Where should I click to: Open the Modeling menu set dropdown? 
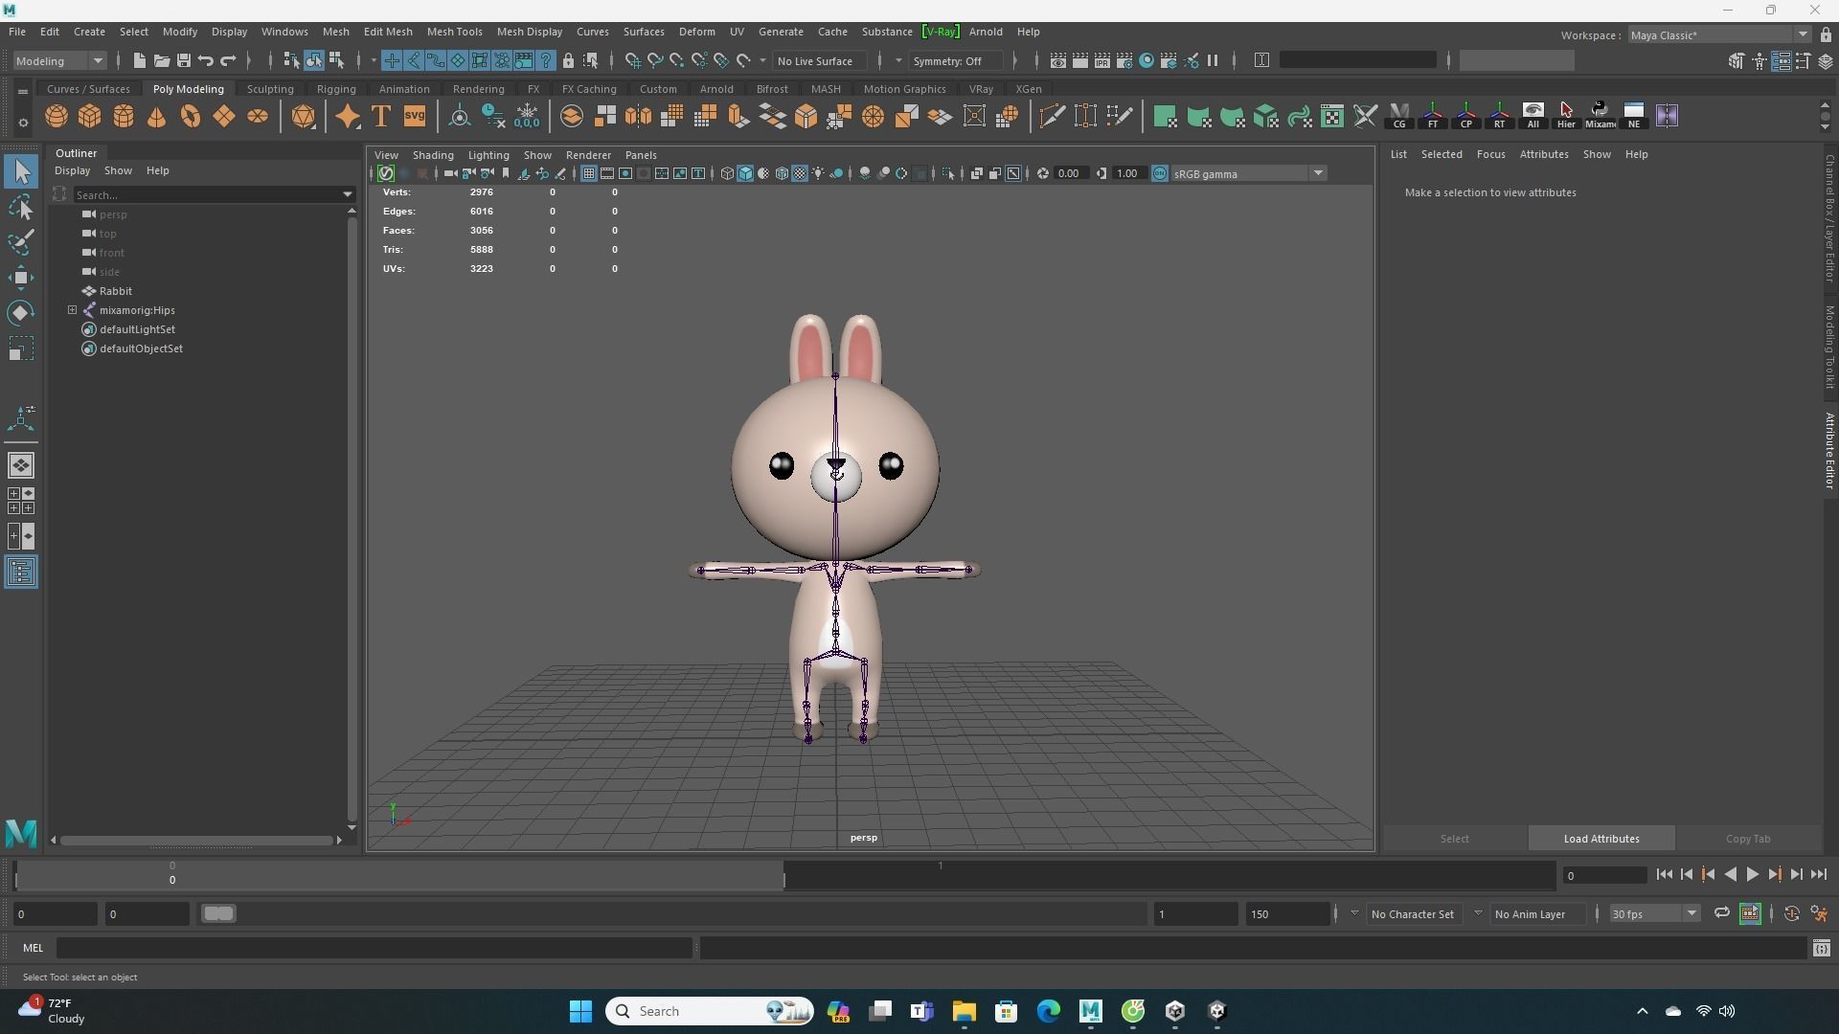coord(59,60)
